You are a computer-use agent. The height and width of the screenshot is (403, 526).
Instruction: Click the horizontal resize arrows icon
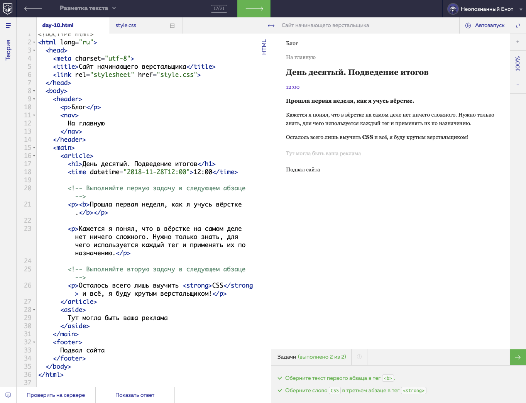tap(271, 25)
